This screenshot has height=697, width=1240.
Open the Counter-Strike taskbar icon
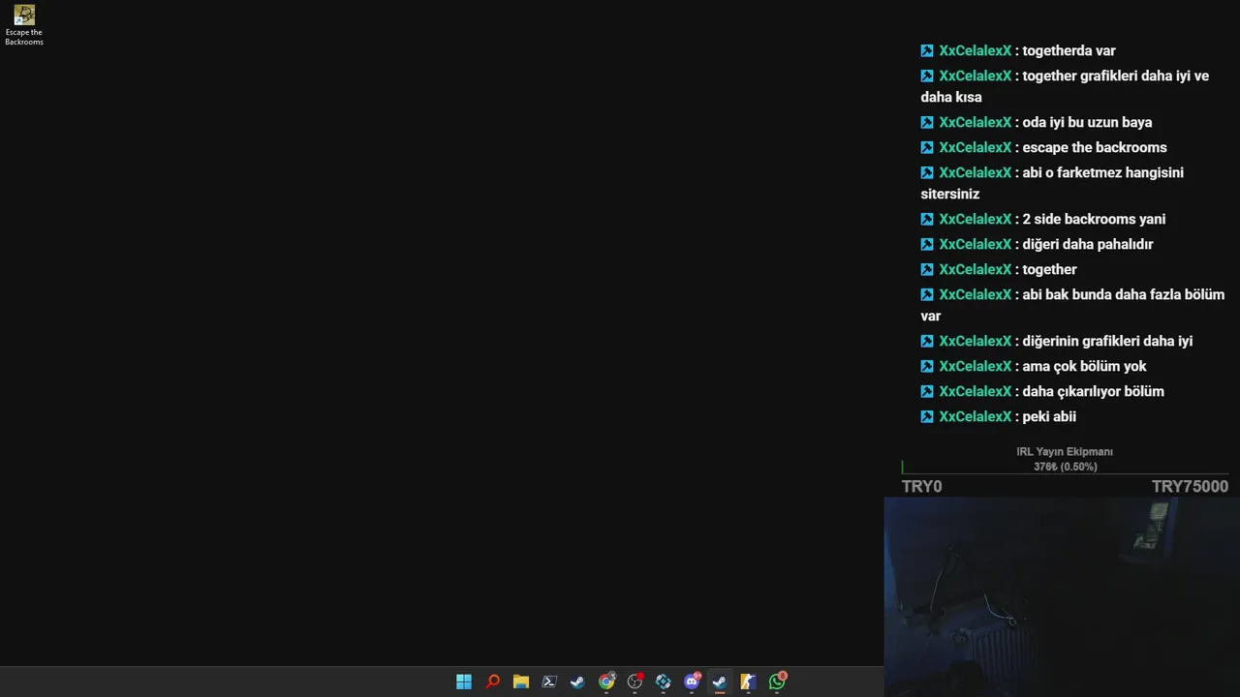click(x=748, y=682)
